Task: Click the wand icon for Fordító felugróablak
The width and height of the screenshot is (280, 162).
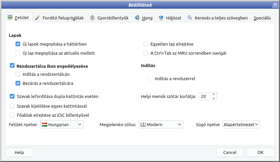Action: [x=37, y=18]
